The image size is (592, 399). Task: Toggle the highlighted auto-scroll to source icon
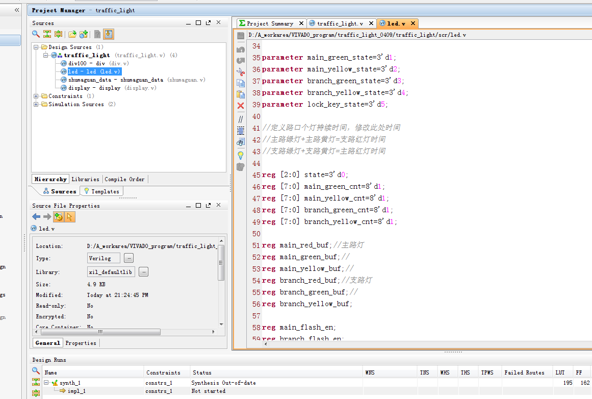pyautogui.click(x=109, y=34)
